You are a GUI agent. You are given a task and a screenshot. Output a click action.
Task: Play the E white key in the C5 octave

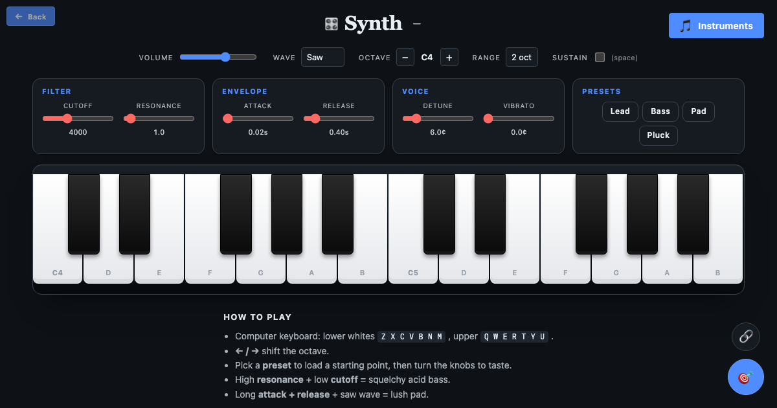(515, 269)
